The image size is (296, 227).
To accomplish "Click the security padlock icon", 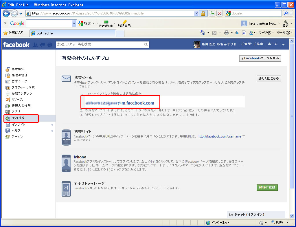I will click(203, 13).
